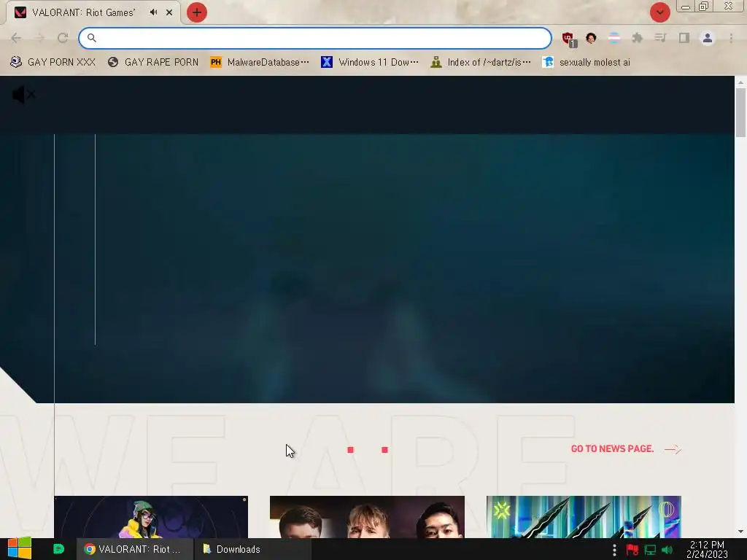Open the striped flag extension icon

click(614, 38)
